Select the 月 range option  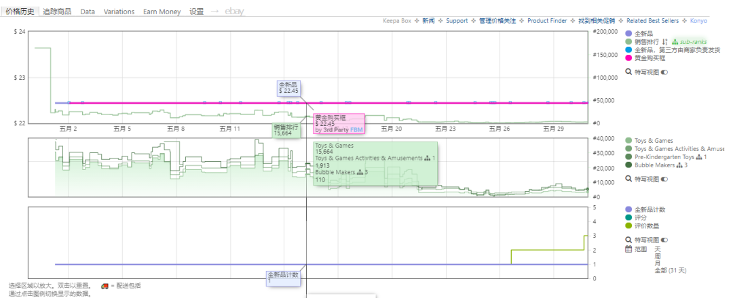click(x=657, y=263)
